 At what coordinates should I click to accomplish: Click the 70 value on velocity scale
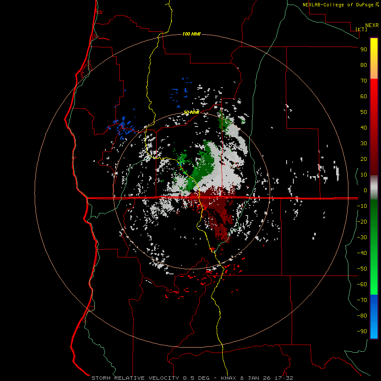pyautogui.click(x=364, y=81)
